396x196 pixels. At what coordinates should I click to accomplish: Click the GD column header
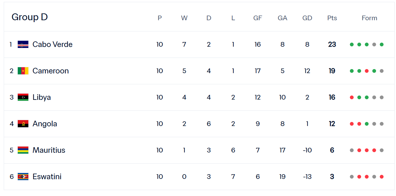tap(307, 18)
